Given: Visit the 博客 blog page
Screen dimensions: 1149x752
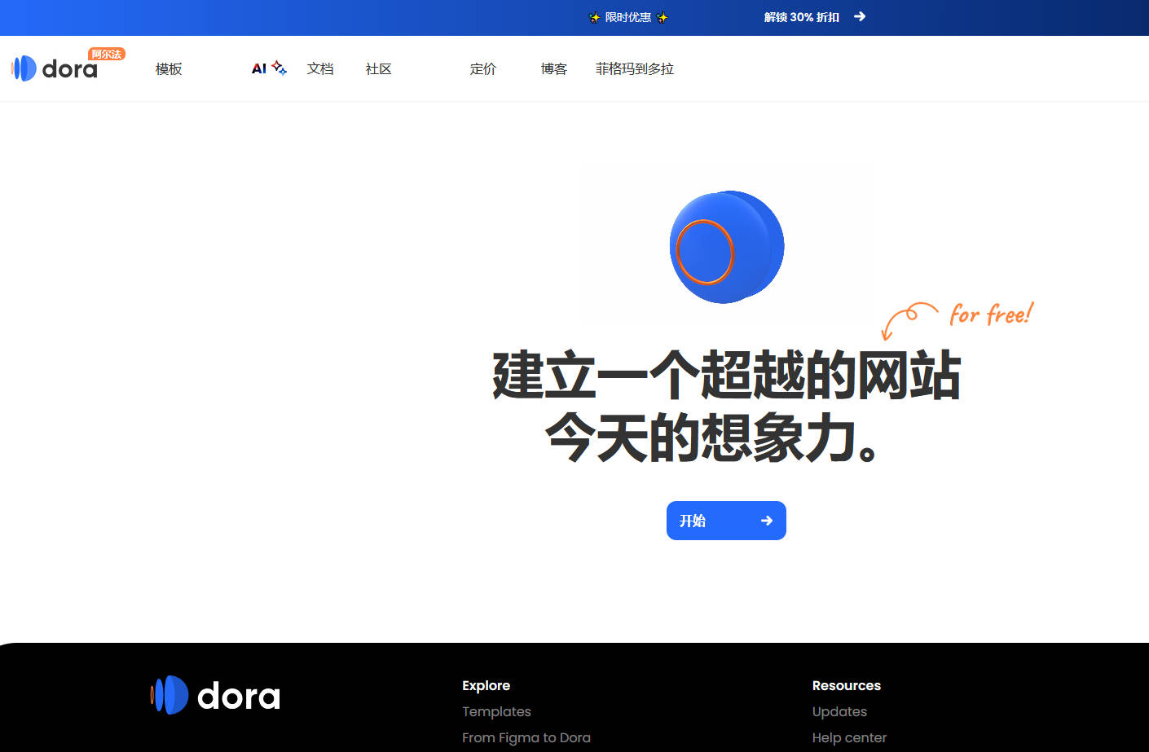Looking at the screenshot, I should [554, 69].
